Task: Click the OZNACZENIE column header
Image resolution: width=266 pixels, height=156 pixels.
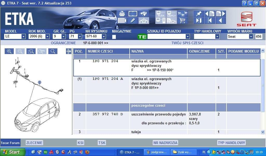Action: pos(202,51)
